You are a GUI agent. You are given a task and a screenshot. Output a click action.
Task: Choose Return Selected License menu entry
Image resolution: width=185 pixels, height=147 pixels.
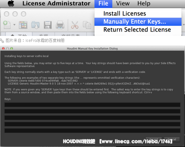[x=138, y=30]
